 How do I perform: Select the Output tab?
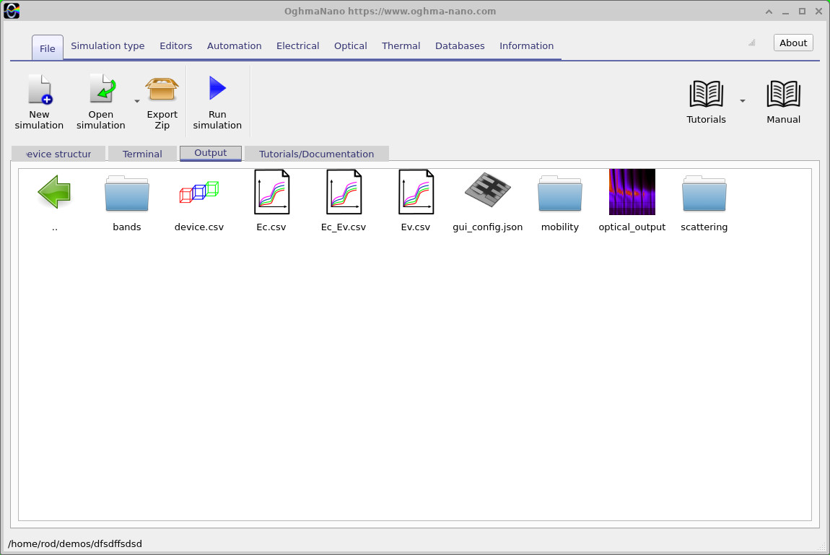coord(211,153)
